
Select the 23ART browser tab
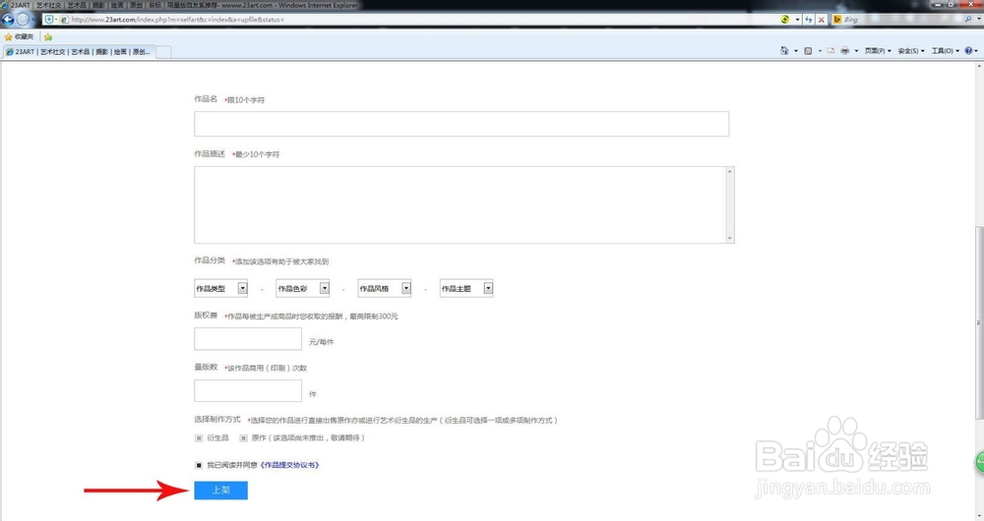(x=79, y=52)
